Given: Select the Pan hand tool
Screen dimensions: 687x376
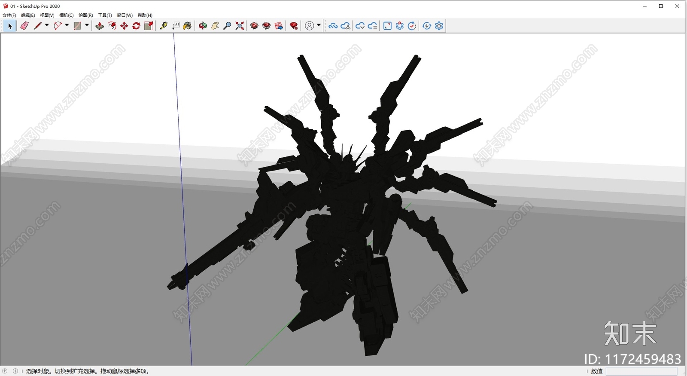Looking at the screenshot, I should pyautogui.click(x=215, y=26).
